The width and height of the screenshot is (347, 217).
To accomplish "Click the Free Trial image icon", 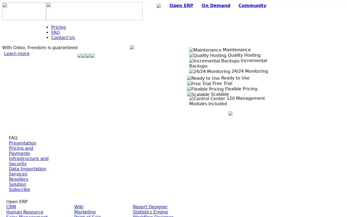I will [x=199, y=84].
